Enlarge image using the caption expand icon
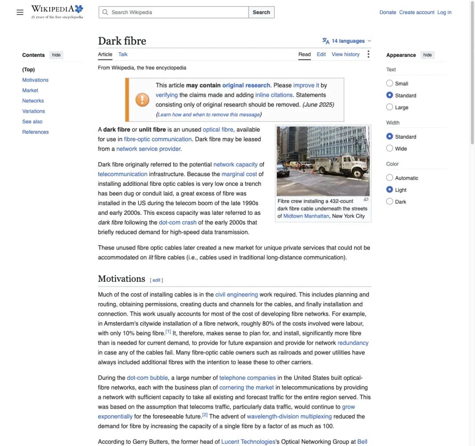 [x=366, y=199]
